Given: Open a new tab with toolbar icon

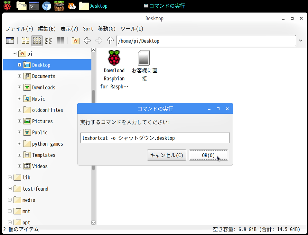Looking at the screenshot, I should (x=10, y=41).
